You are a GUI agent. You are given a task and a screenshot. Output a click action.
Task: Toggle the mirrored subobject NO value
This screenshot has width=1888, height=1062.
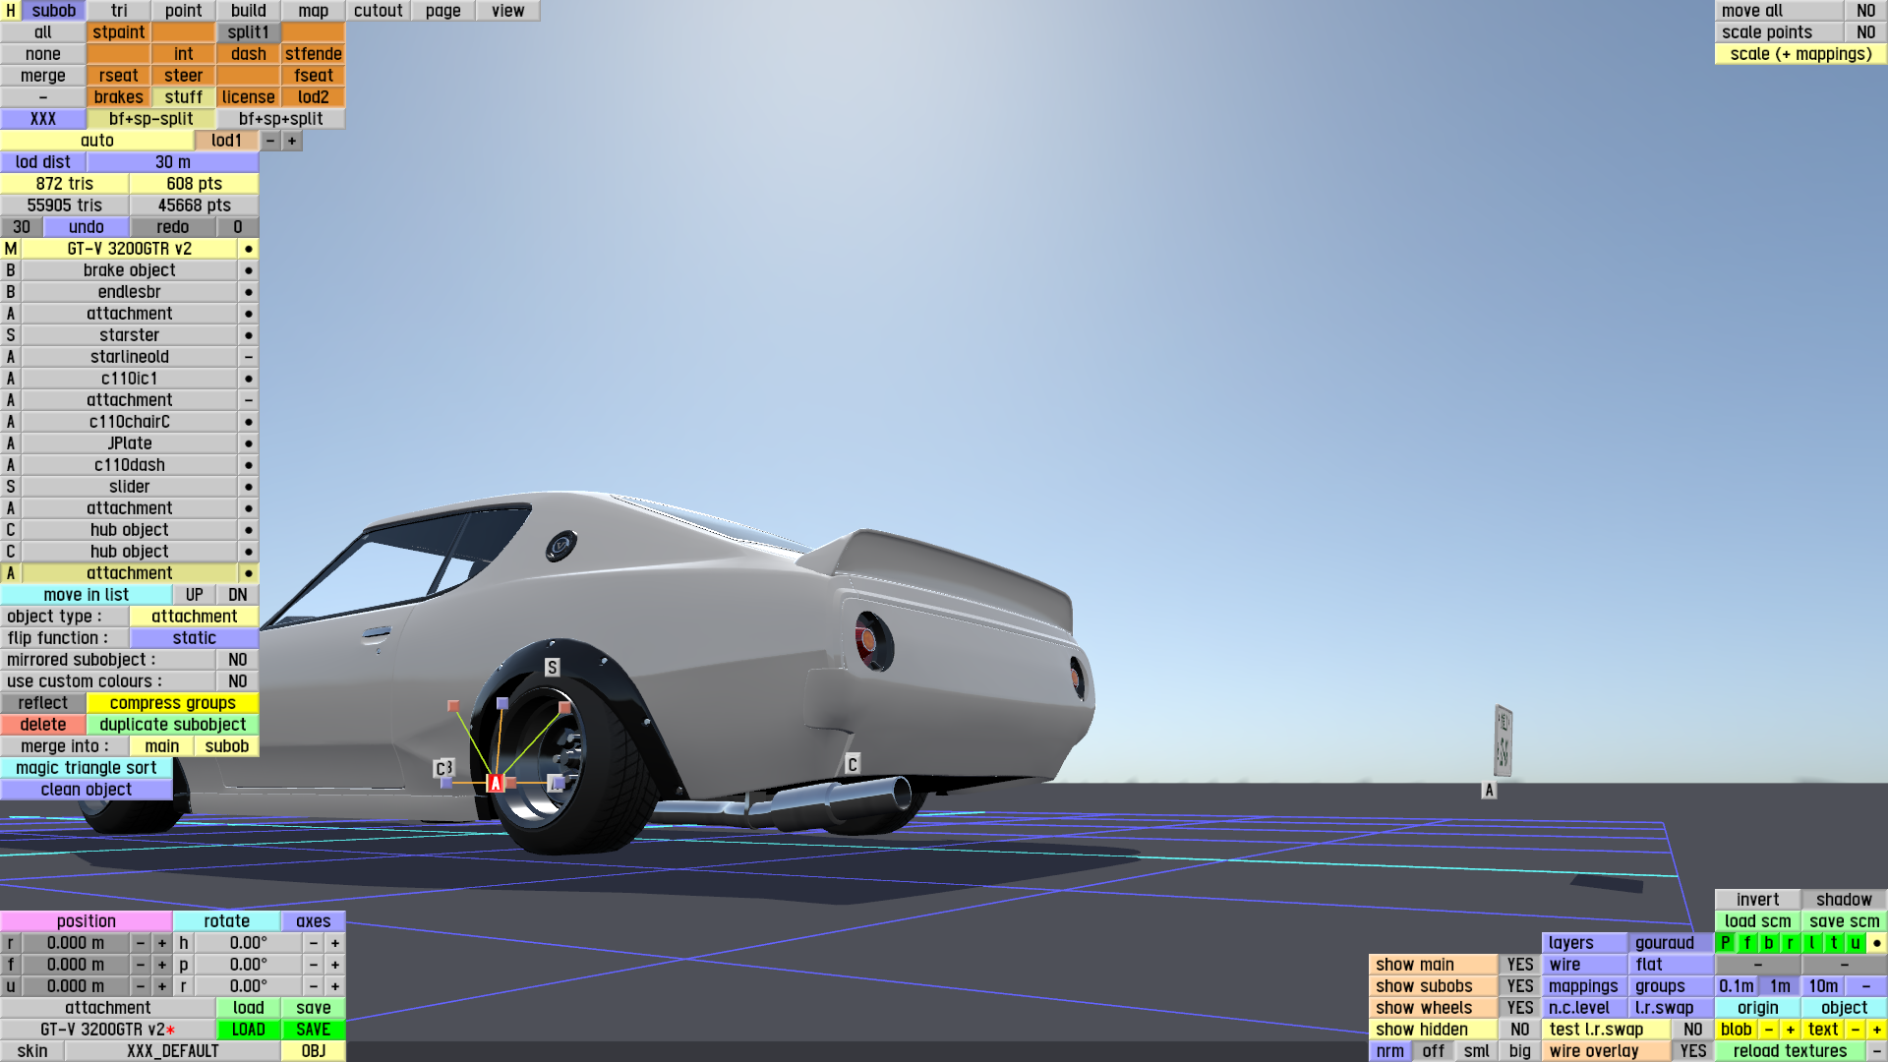point(237,660)
